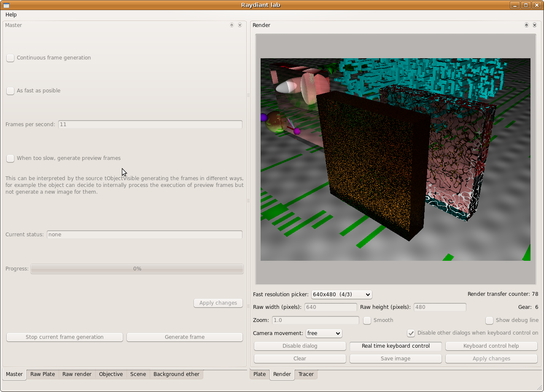Expand the Camera movement dropdown
This screenshot has height=392, width=544.
pyautogui.click(x=324, y=333)
